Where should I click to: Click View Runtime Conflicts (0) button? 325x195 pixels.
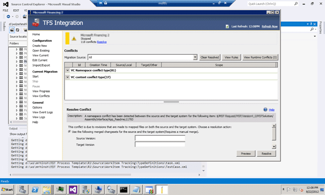260,57
